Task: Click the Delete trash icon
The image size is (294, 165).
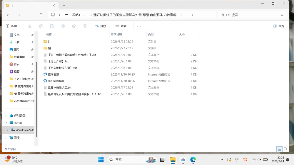Action: pos(85,26)
